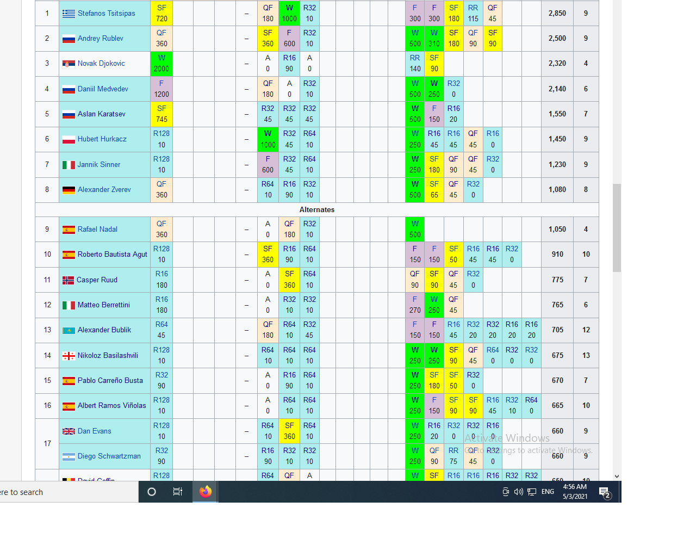Click the vertical scrollbar thumb
The height and width of the screenshot is (557, 696).
click(617, 227)
